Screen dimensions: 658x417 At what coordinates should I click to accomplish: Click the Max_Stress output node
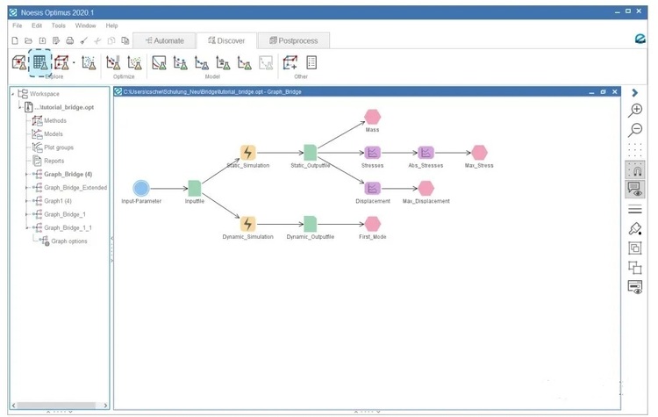[479, 153]
